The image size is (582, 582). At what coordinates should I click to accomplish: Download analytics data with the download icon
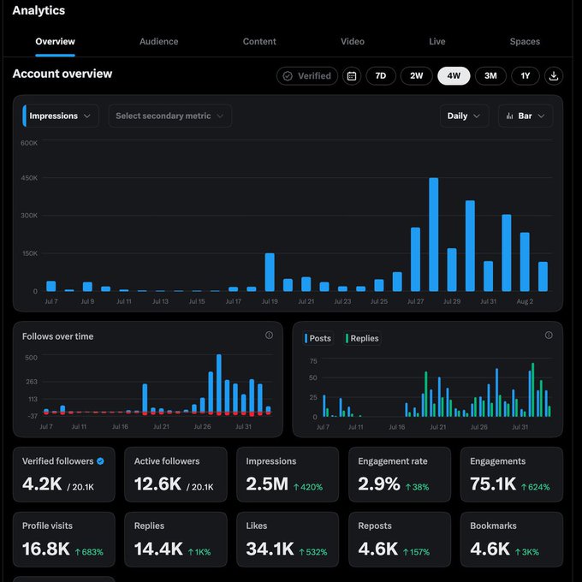pos(554,76)
